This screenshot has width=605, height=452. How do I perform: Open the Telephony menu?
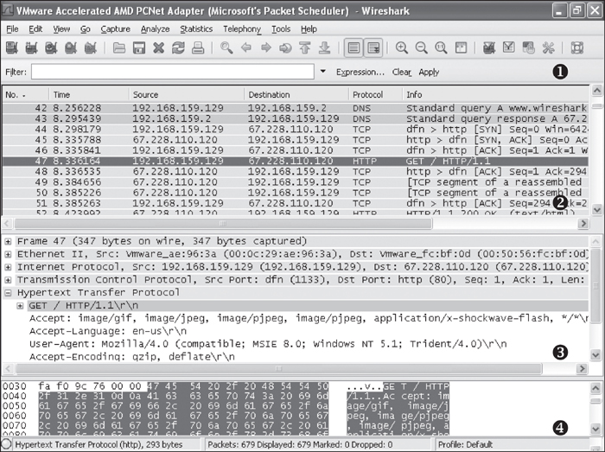coord(242,29)
